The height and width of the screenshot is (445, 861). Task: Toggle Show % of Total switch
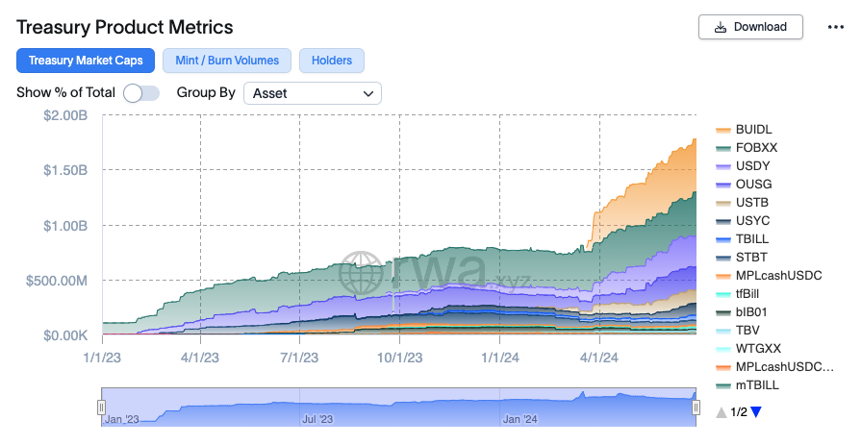pos(140,93)
